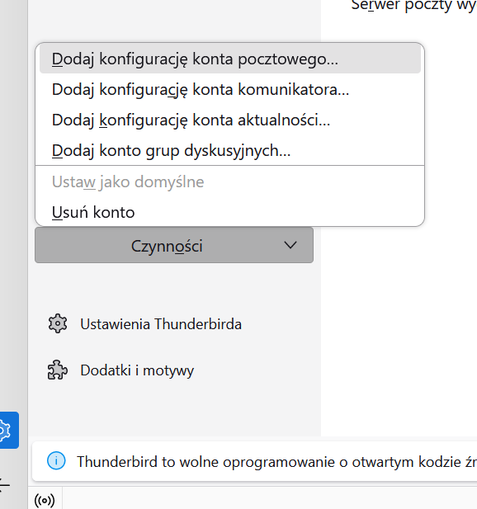
Task: Click the blue info circle icon
Action: [x=56, y=460]
